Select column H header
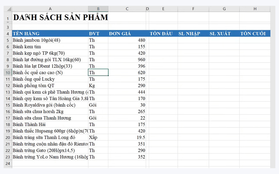The width and height of the screenshot is (279, 174). [255, 9]
